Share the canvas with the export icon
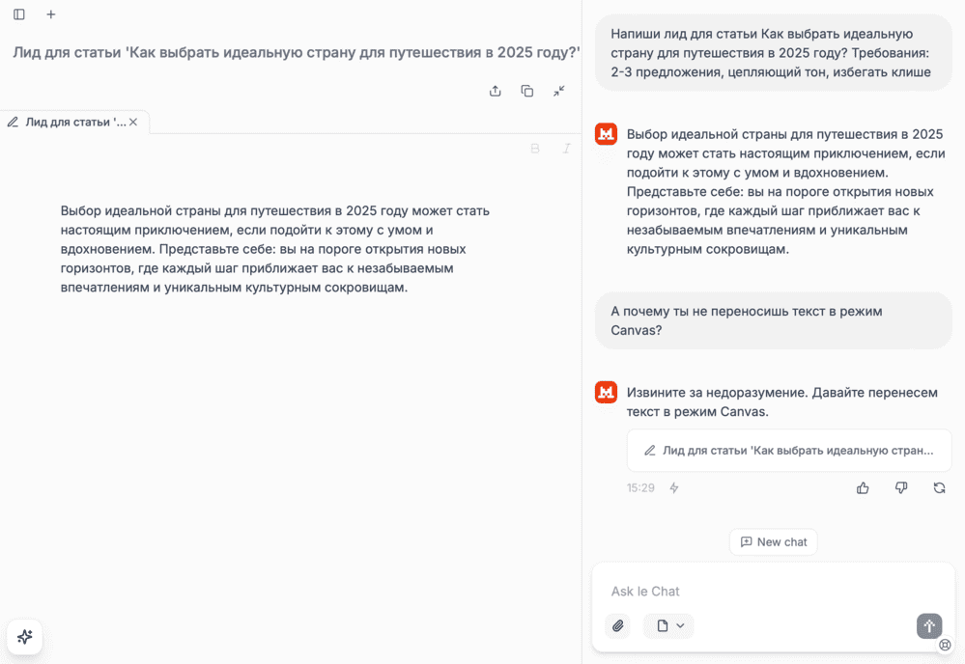965x664 pixels. click(x=496, y=91)
